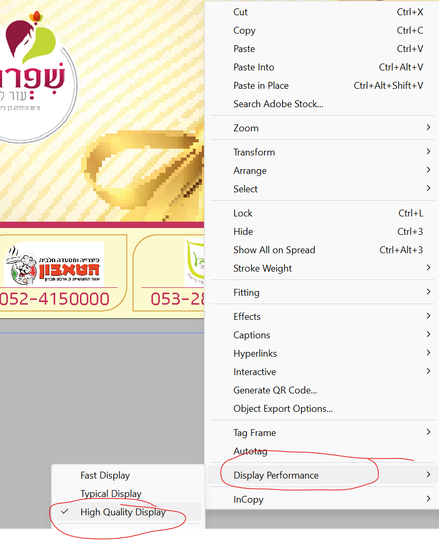Viewport: 439px width, 540px height.
Task: Click the 052-4150000 phone number text
Action: [x=55, y=299]
